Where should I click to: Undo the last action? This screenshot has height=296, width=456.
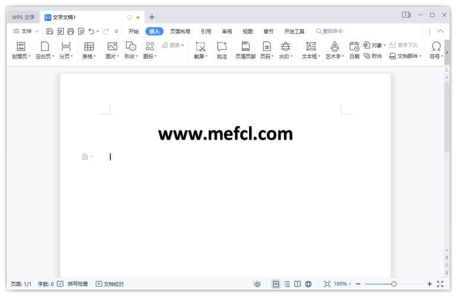coord(91,31)
